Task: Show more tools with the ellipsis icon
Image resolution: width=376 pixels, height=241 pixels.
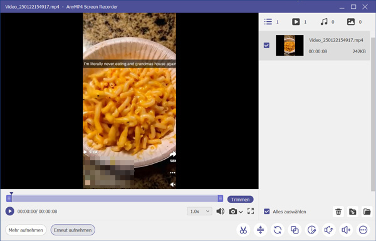Action: click(363, 230)
